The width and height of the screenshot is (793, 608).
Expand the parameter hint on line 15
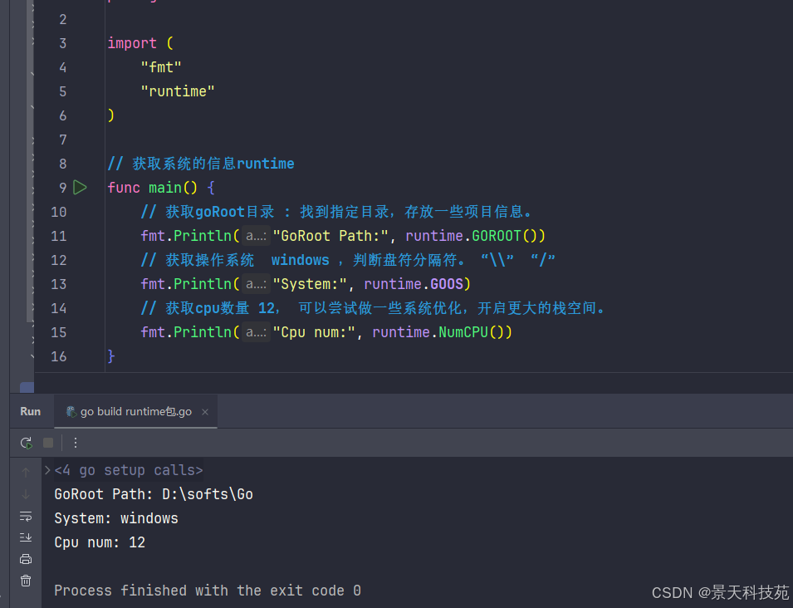pos(256,332)
